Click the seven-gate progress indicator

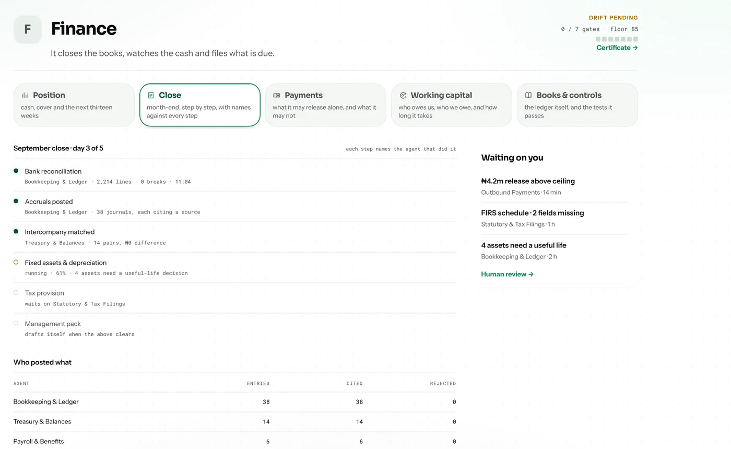click(617, 39)
